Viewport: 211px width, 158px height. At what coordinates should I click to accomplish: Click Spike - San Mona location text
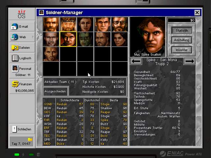tap(162, 60)
